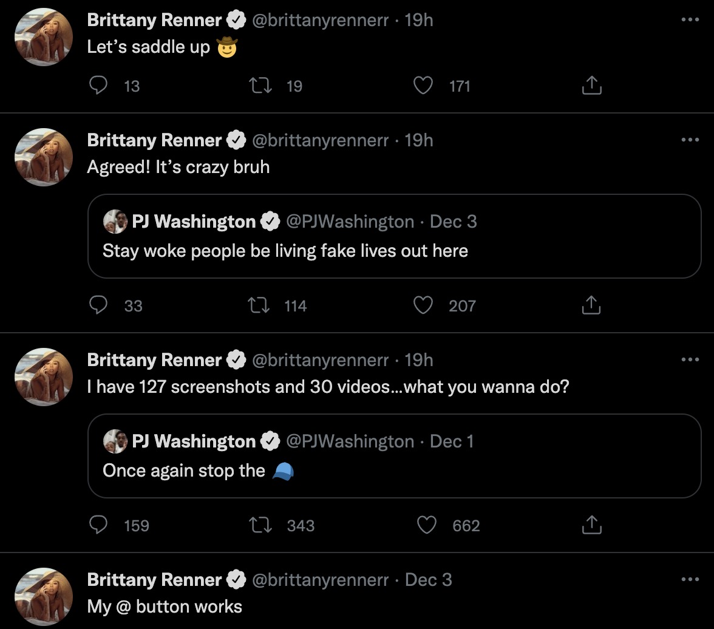Share the "127 screenshots and 30 videos" tweet
Image resolution: width=714 pixels, height=629 pixels.
coord(591,525)
